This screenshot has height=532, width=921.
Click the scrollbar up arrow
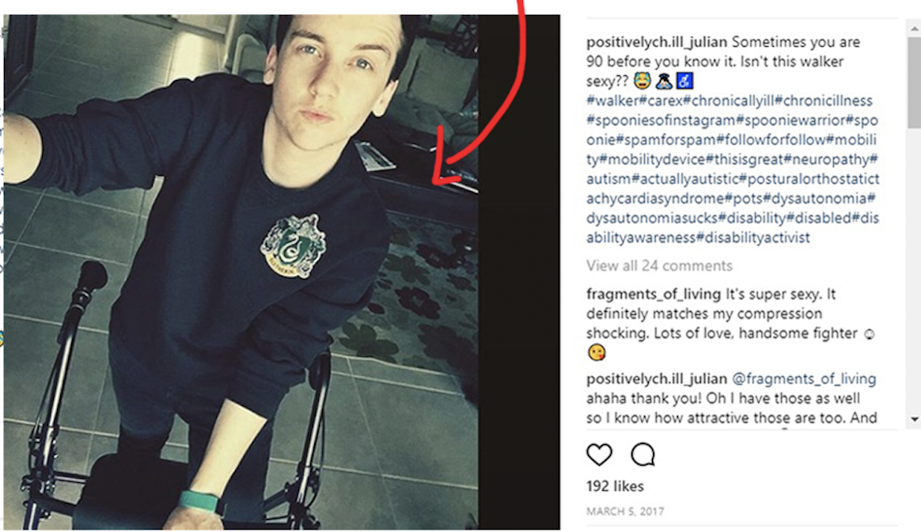(x=915, y=28)
